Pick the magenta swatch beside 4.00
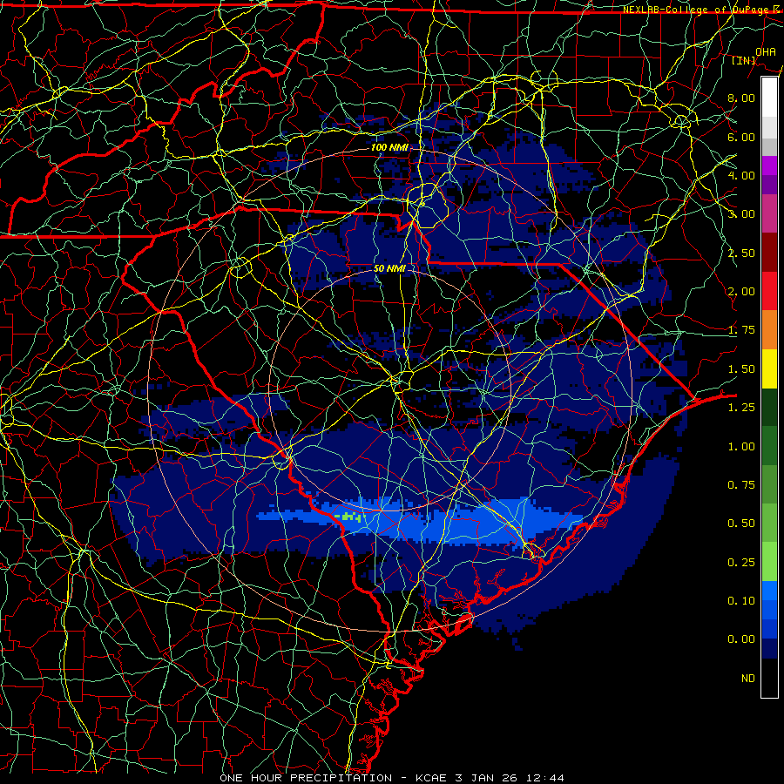This screenshot has height=784, width=784. 769,166
